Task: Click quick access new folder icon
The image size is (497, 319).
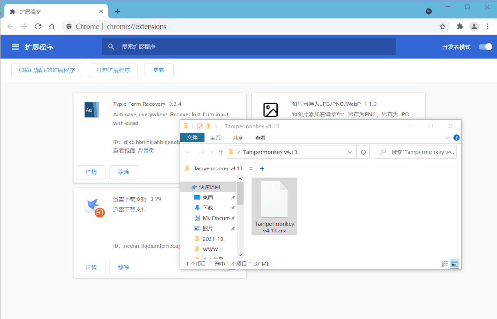Action: [209, 126]
